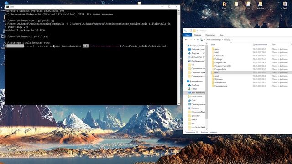Open 'Библиотеки' in Explorer sidebar
The image size is (292, 164).
pyautogui.click(x=197, y=97)
